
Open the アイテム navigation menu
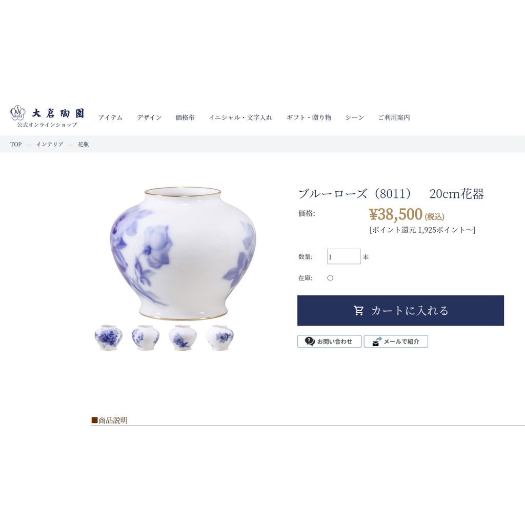[x=111, y=117]
